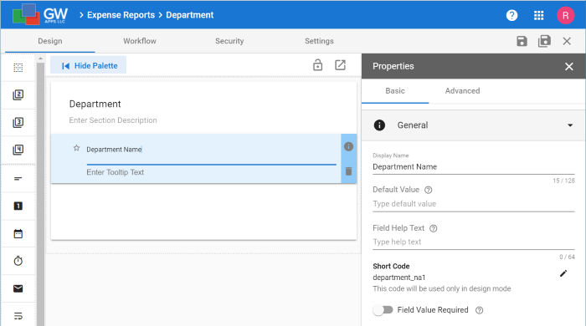This screenshot has width=586, height=326.
Task: Open the help question mark icon
Action: [x=511, y=15]
